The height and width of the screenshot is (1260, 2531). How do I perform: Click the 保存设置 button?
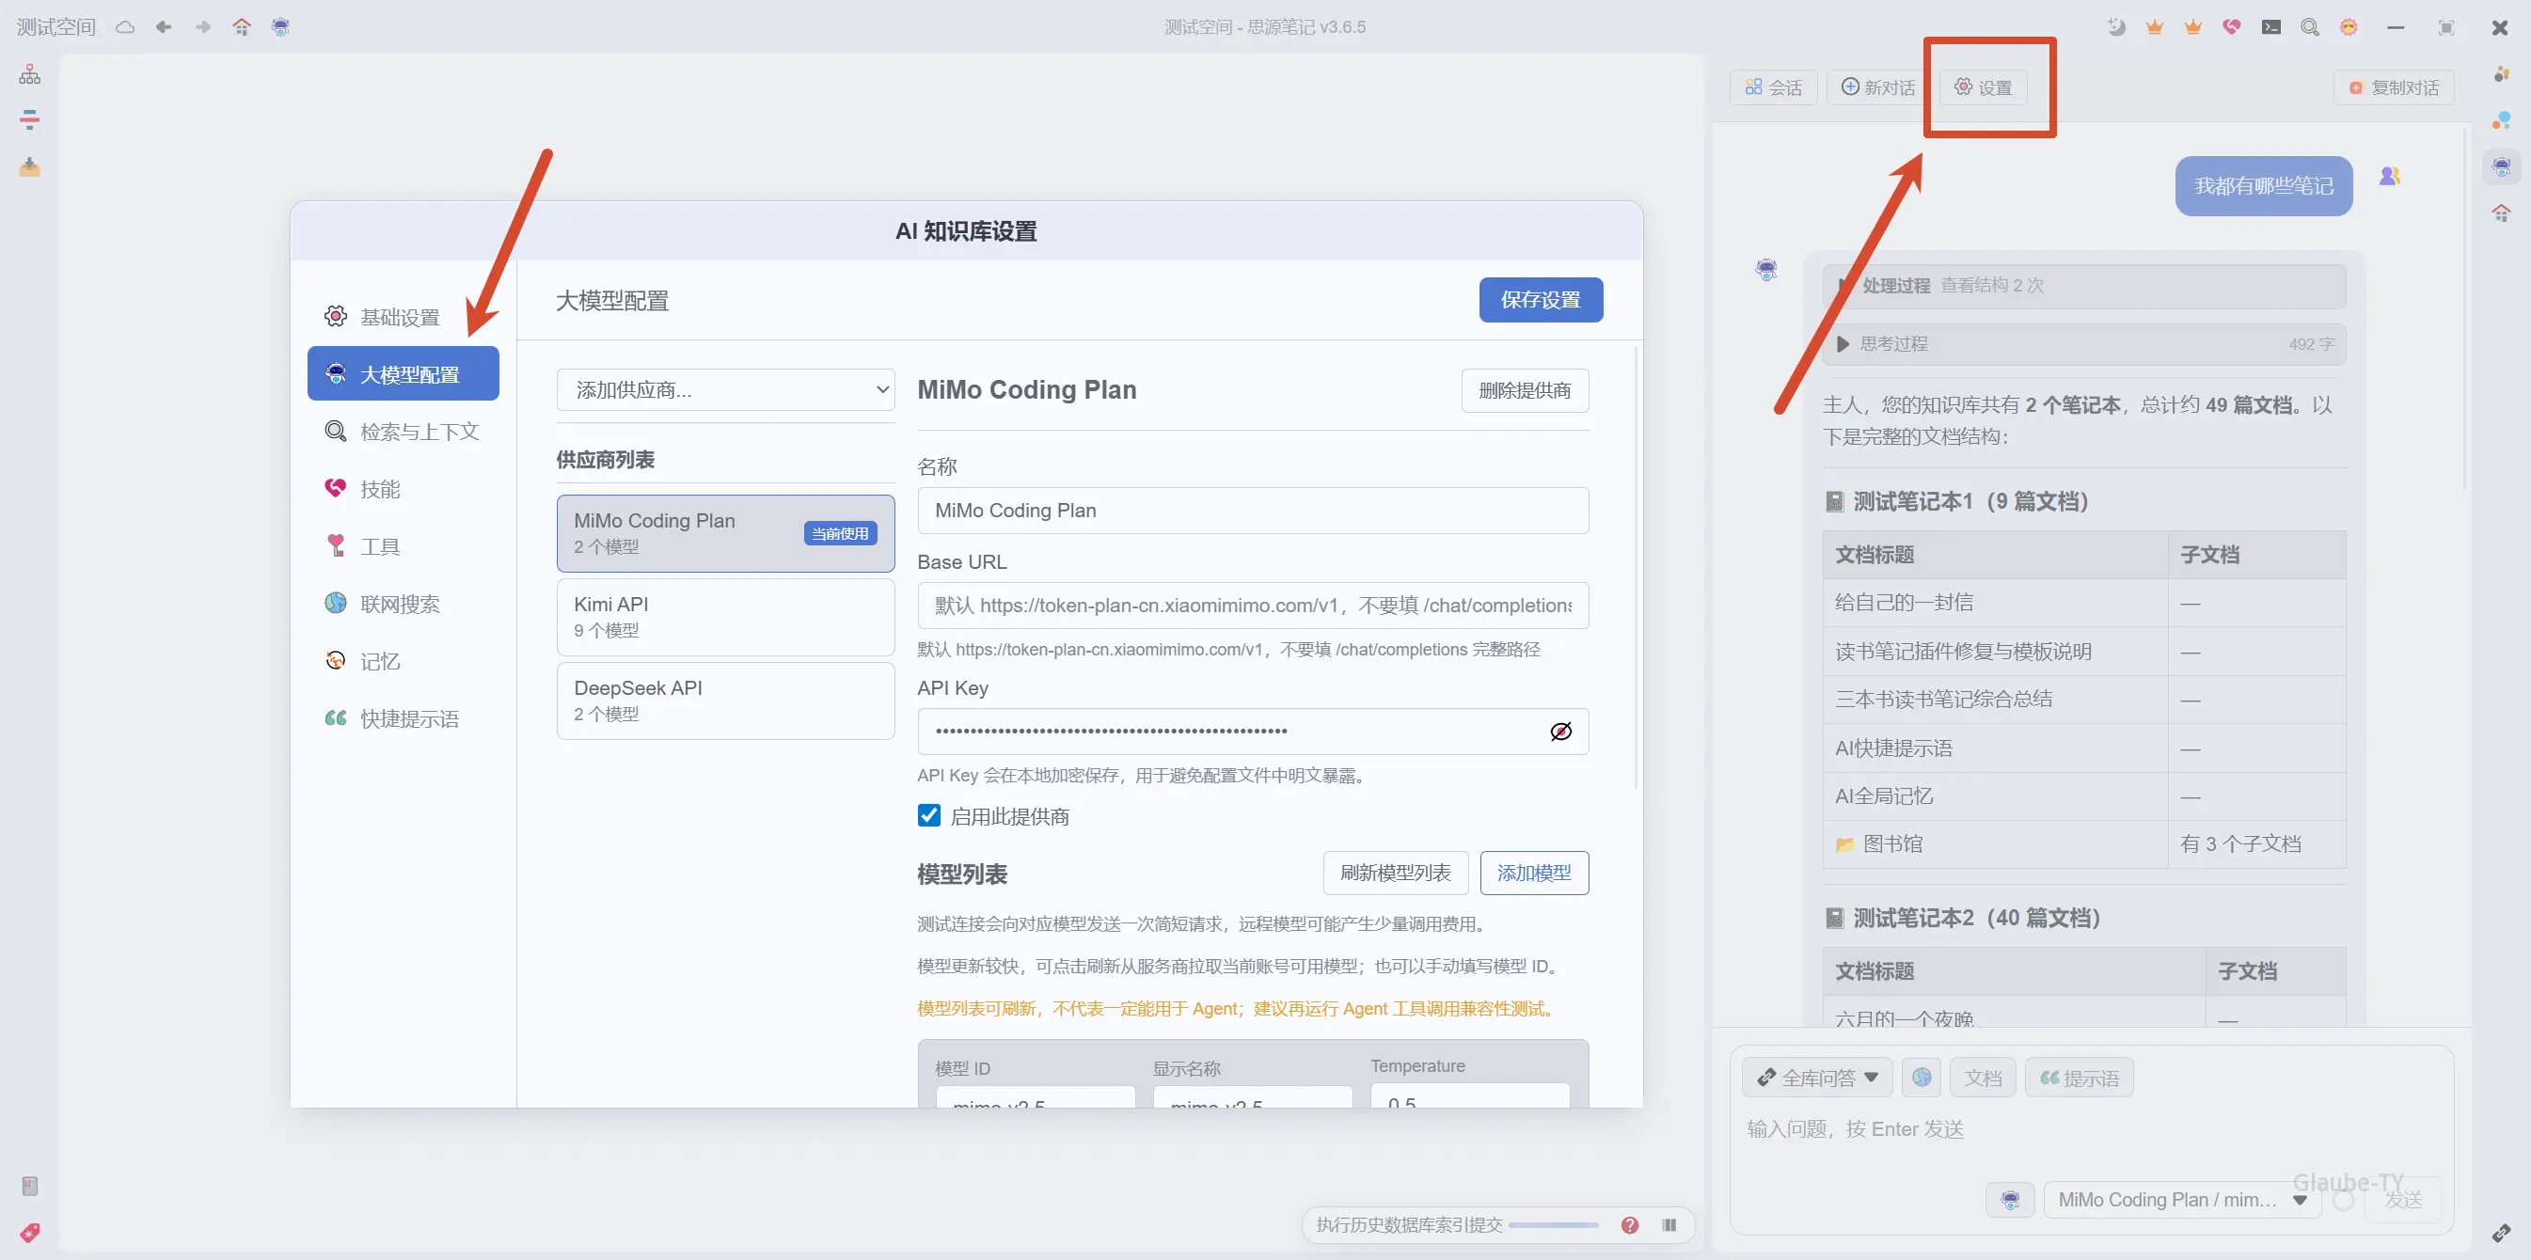click(1541, 300)
